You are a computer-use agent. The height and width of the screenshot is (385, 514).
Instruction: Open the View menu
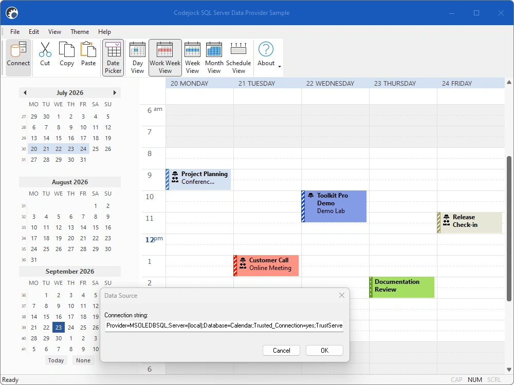(x=54, y=32)
